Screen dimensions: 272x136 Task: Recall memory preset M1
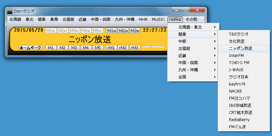point(51,48)
